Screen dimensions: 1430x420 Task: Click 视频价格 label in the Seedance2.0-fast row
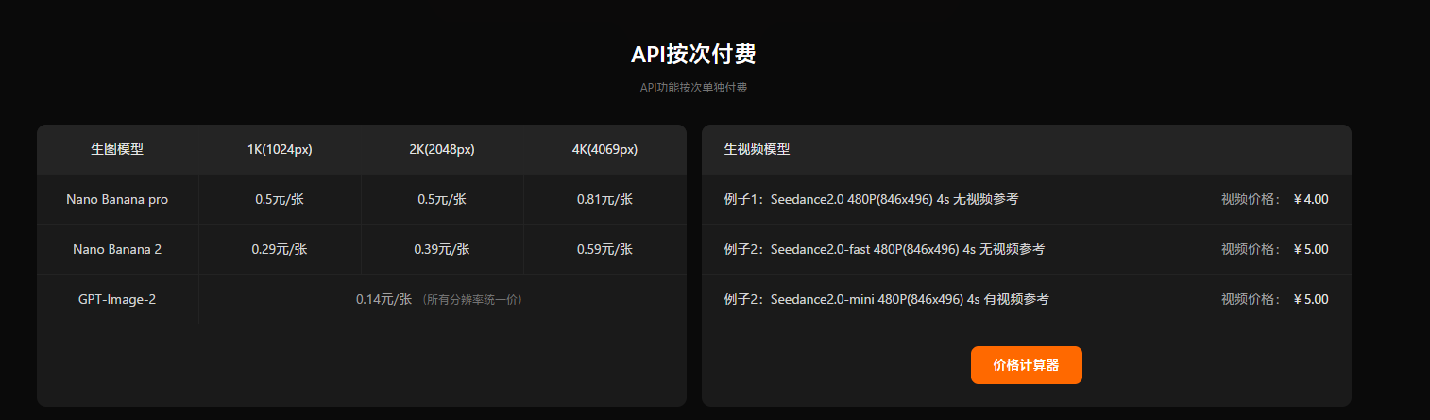point(1251,249)
